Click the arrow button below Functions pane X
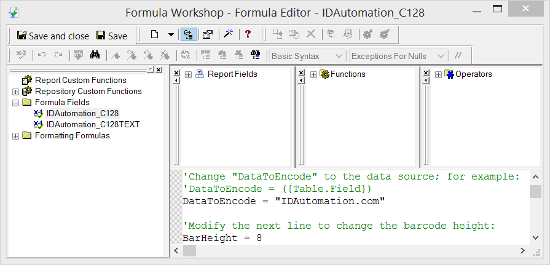The image size is (550, 265). point(301,81)
